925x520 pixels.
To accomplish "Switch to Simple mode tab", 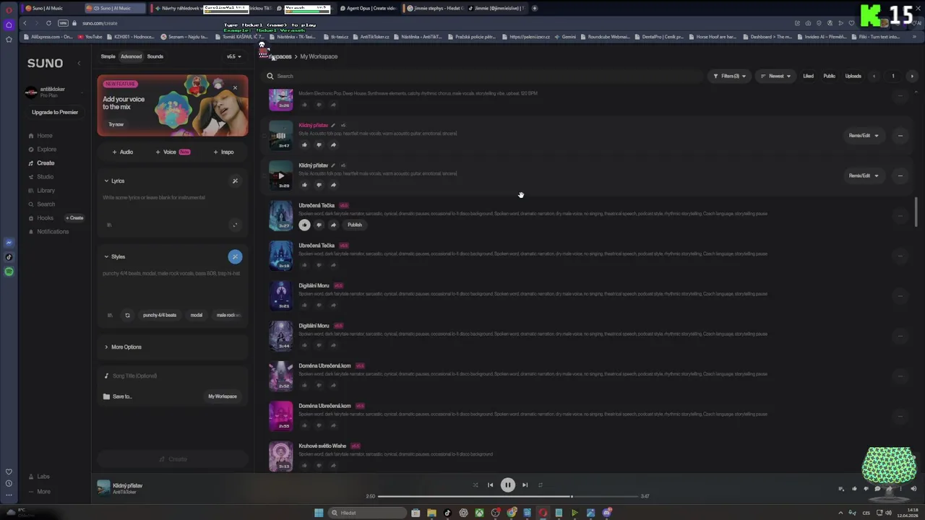I will [x=108, y=56].
